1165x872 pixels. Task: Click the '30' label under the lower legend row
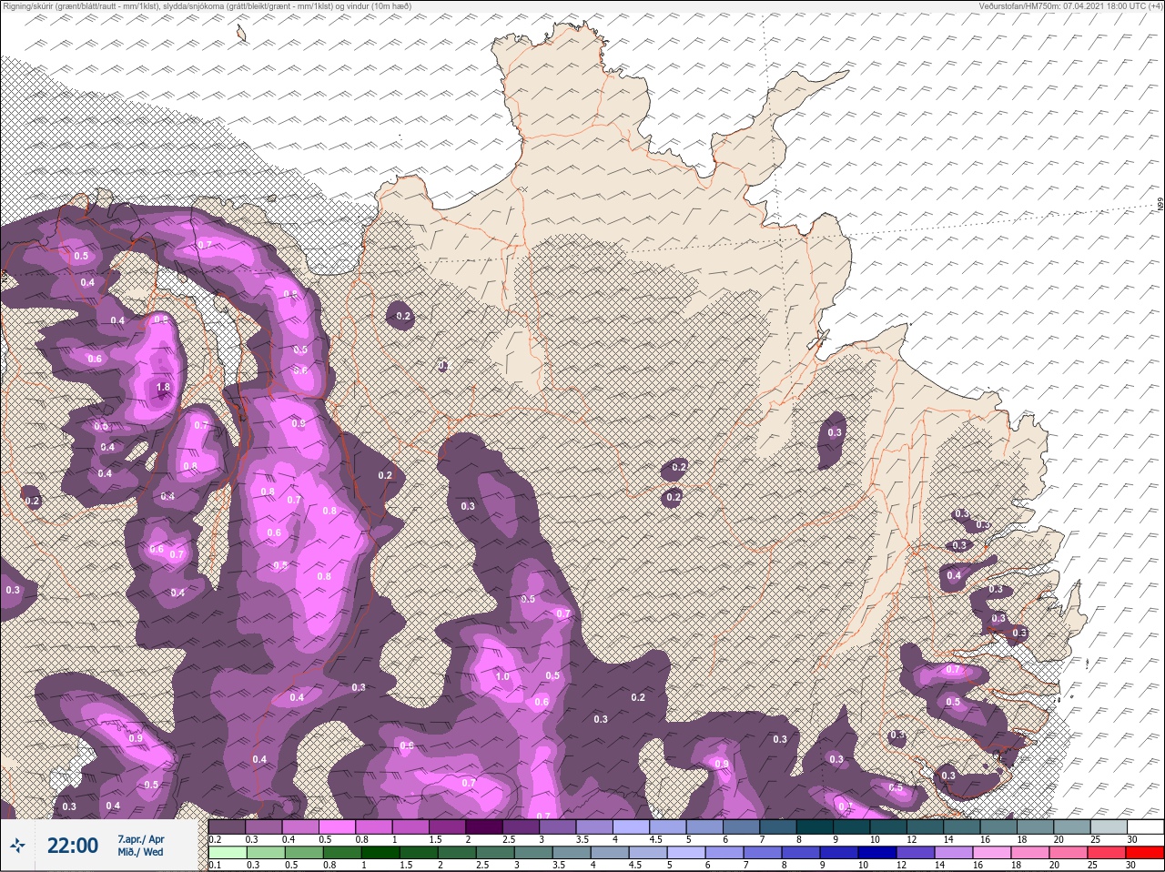click(x=1130, y=865)
